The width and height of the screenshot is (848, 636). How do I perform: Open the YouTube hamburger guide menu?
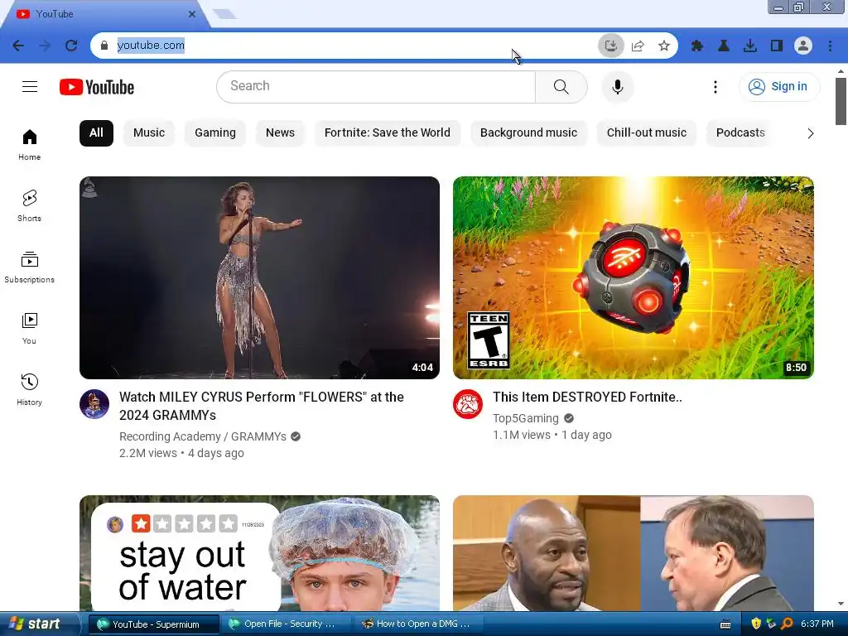(30, 86)
